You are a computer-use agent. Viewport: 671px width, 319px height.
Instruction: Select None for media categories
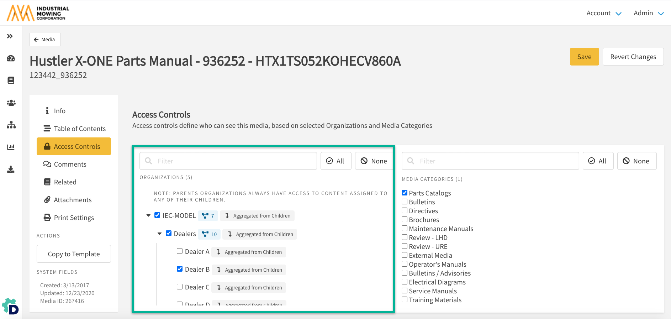coord(636,161)
